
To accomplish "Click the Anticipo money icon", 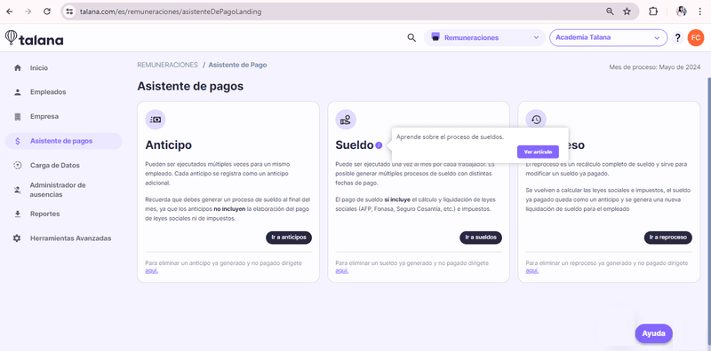I will coord(156,120).
